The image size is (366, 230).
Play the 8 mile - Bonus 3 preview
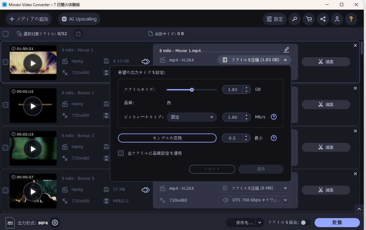(x=33, y=192)
